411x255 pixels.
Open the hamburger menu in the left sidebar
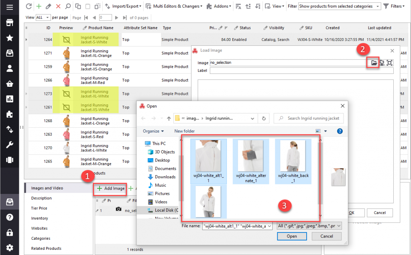[x=10, y=7]
